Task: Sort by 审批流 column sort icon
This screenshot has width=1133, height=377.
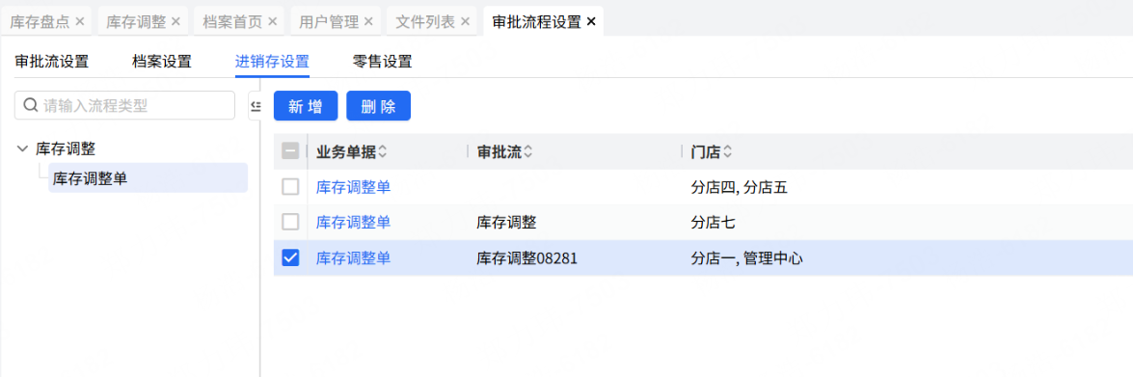Action: click(528, 151)
